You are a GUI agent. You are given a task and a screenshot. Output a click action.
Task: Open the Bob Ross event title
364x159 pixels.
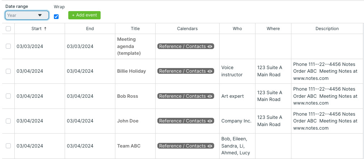point(128,96)
